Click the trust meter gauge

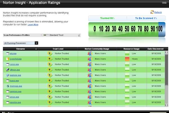127,29
